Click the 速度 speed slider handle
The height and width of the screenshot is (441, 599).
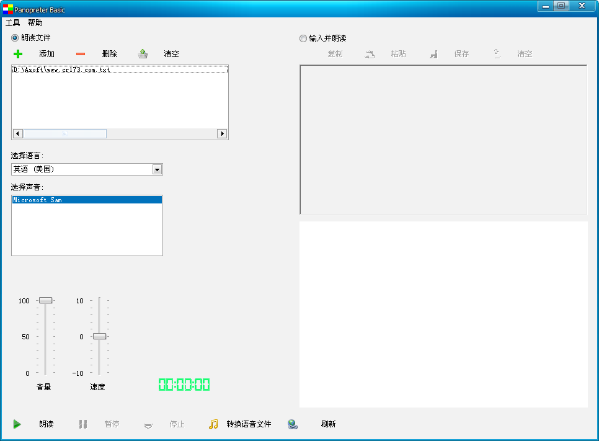[x=99, y=336]
